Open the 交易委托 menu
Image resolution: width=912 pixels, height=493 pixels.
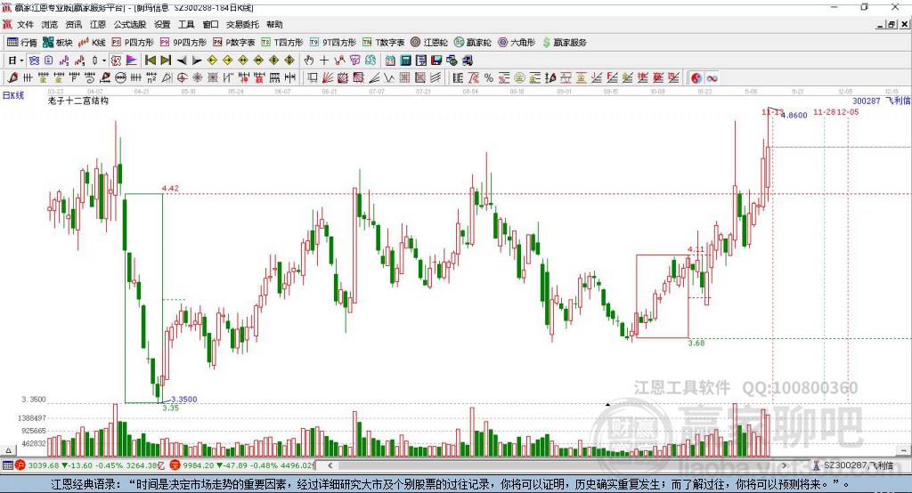242,24
